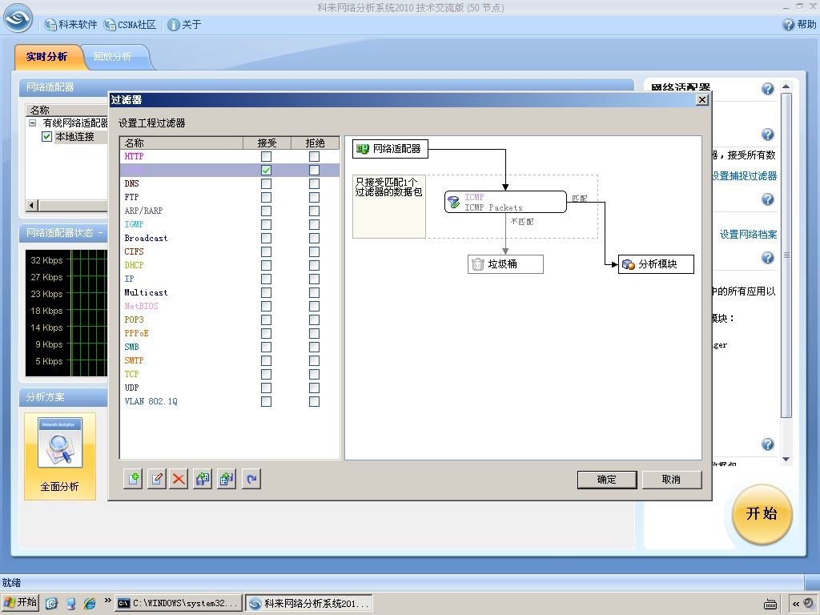Click the 取消 button
Image resolution: width=820 pixels, height=615 pixels.
point(672,480)
